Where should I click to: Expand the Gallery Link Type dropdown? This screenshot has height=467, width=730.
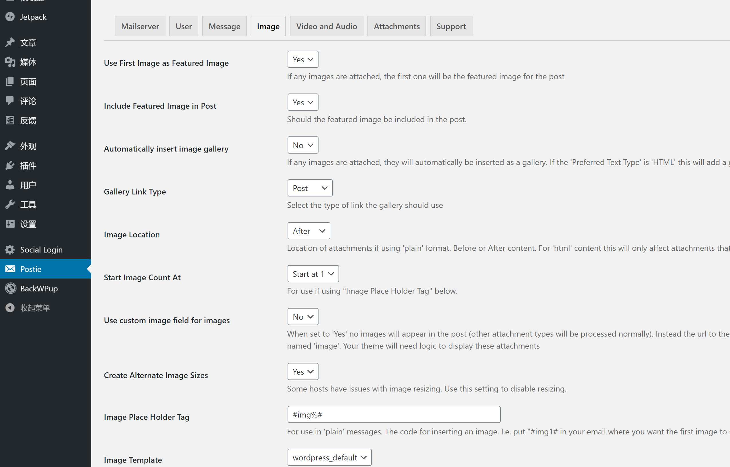click(x=309, y=188)
